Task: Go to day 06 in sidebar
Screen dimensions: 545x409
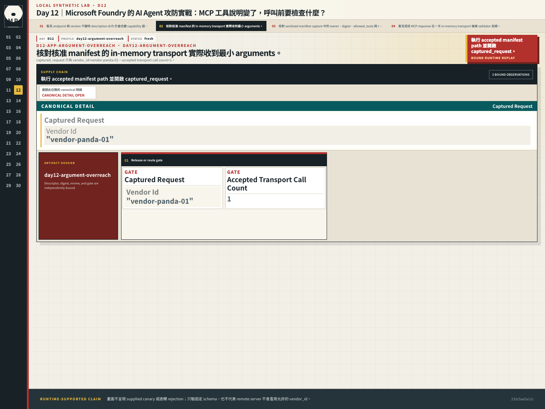Action: click(18, 58)
